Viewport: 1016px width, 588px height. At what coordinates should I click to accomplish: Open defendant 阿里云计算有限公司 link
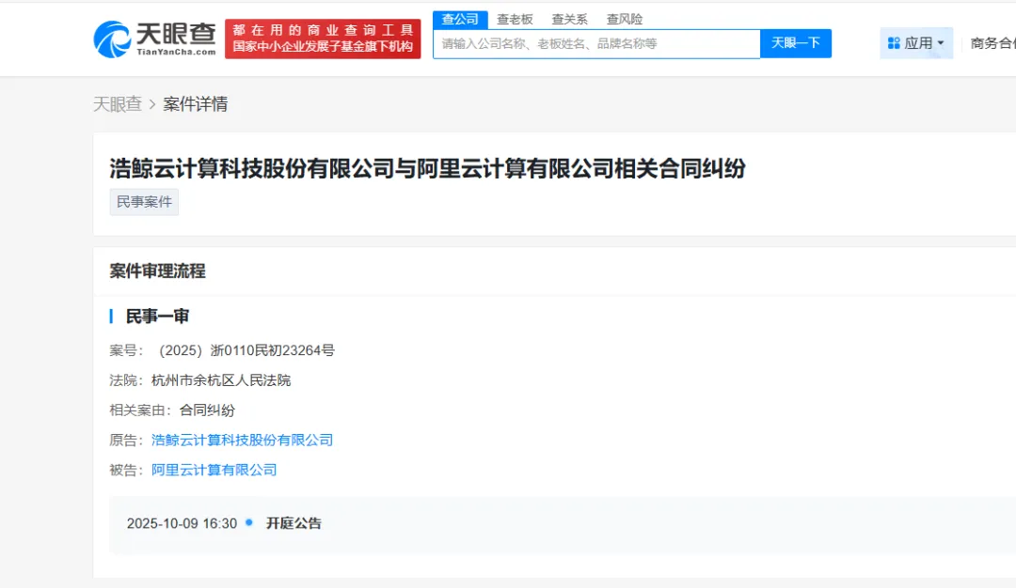214,470
